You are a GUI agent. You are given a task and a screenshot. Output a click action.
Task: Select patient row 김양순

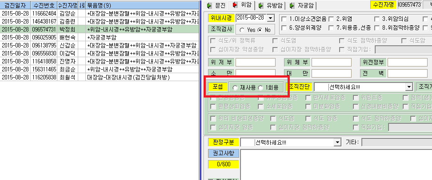100,13
